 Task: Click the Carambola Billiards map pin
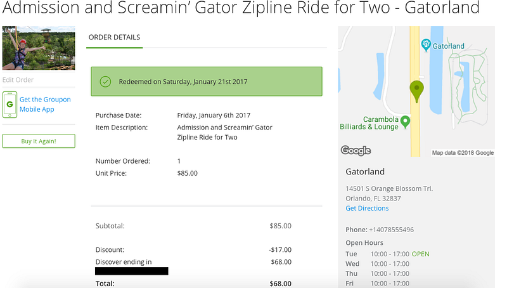(x=406, y=121)
